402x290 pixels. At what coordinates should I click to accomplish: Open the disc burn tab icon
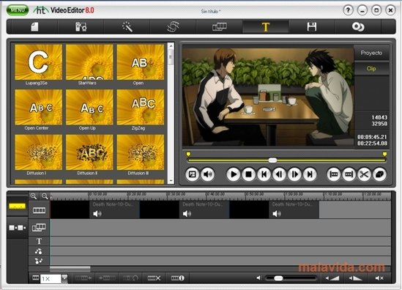point(358,26)
